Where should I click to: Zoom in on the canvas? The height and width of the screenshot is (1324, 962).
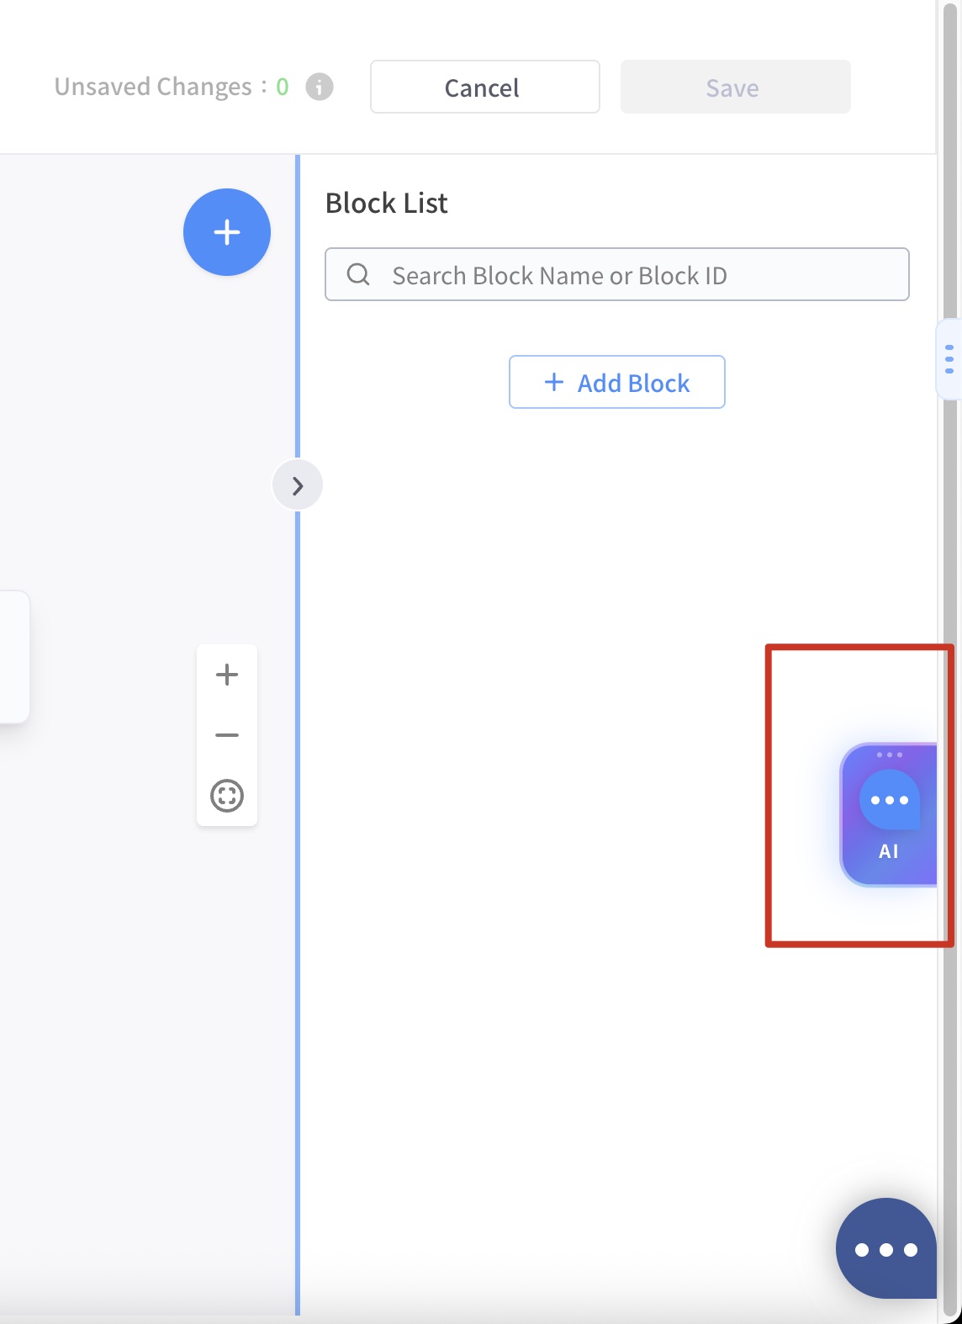click(227, 675)
